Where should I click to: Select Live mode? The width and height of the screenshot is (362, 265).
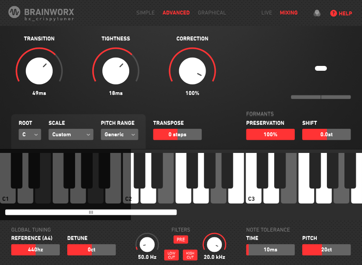click(x=267, y=13)
